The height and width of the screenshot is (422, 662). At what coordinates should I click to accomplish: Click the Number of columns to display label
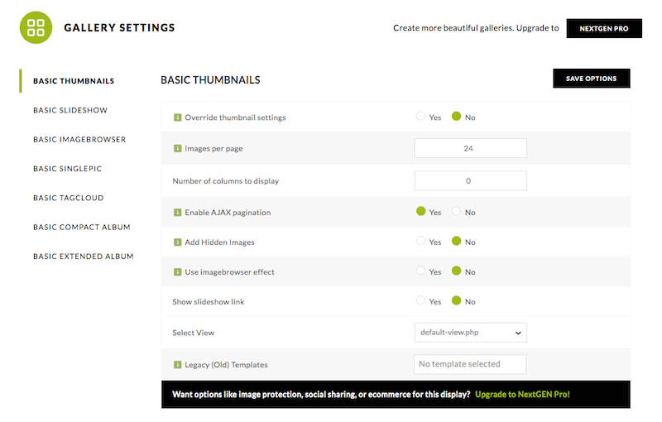tap(225, 181)
